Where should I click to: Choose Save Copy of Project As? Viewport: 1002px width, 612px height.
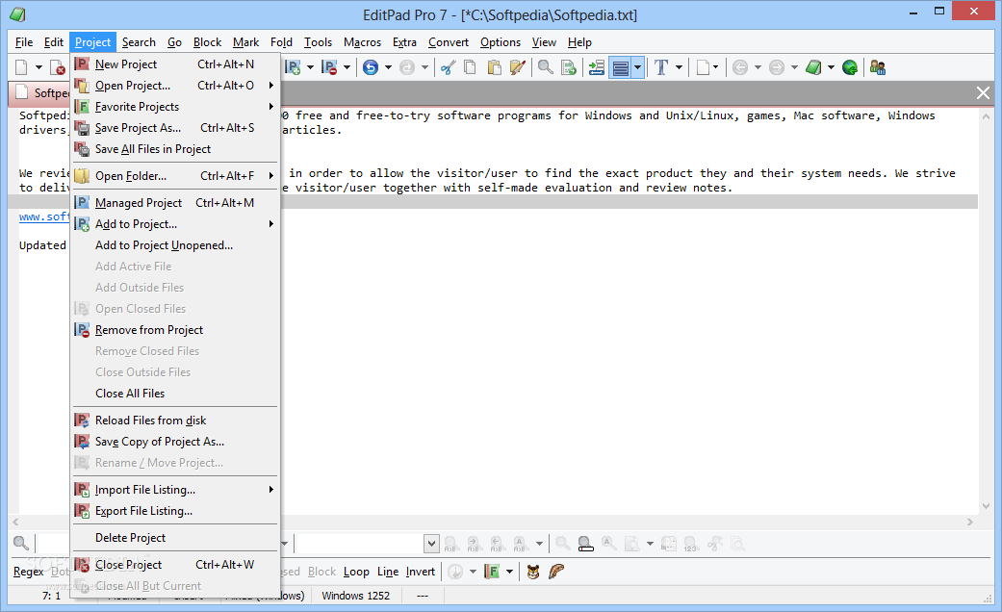pos(174,442)
